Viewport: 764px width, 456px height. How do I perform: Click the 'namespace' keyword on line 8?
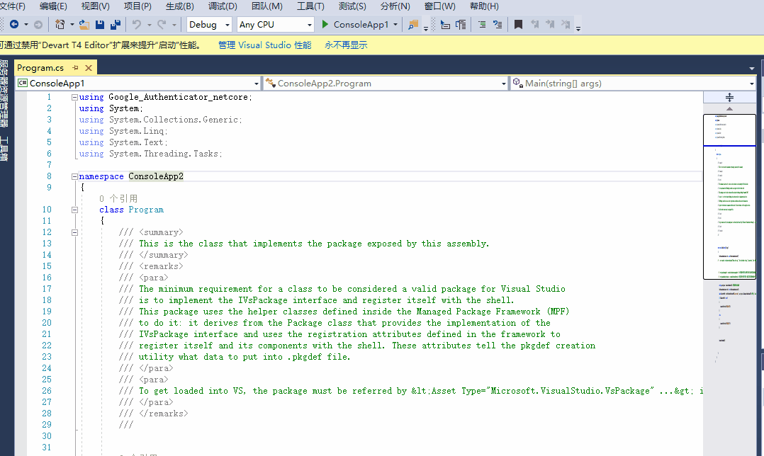point(101,176)
